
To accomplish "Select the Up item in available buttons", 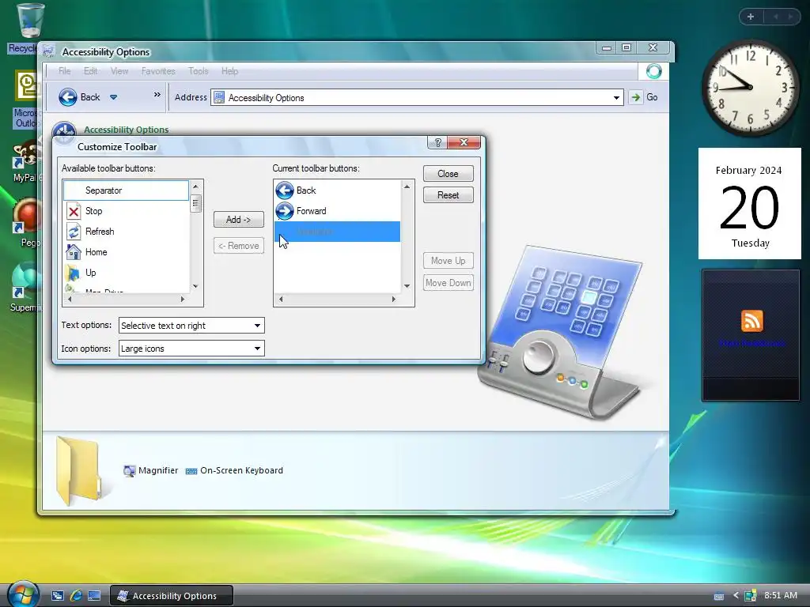I will (127, 273).
